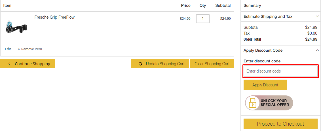Click the up chevron beside Apply Discount Code
This screenshot has width=321, height=131.
[317, 50]
